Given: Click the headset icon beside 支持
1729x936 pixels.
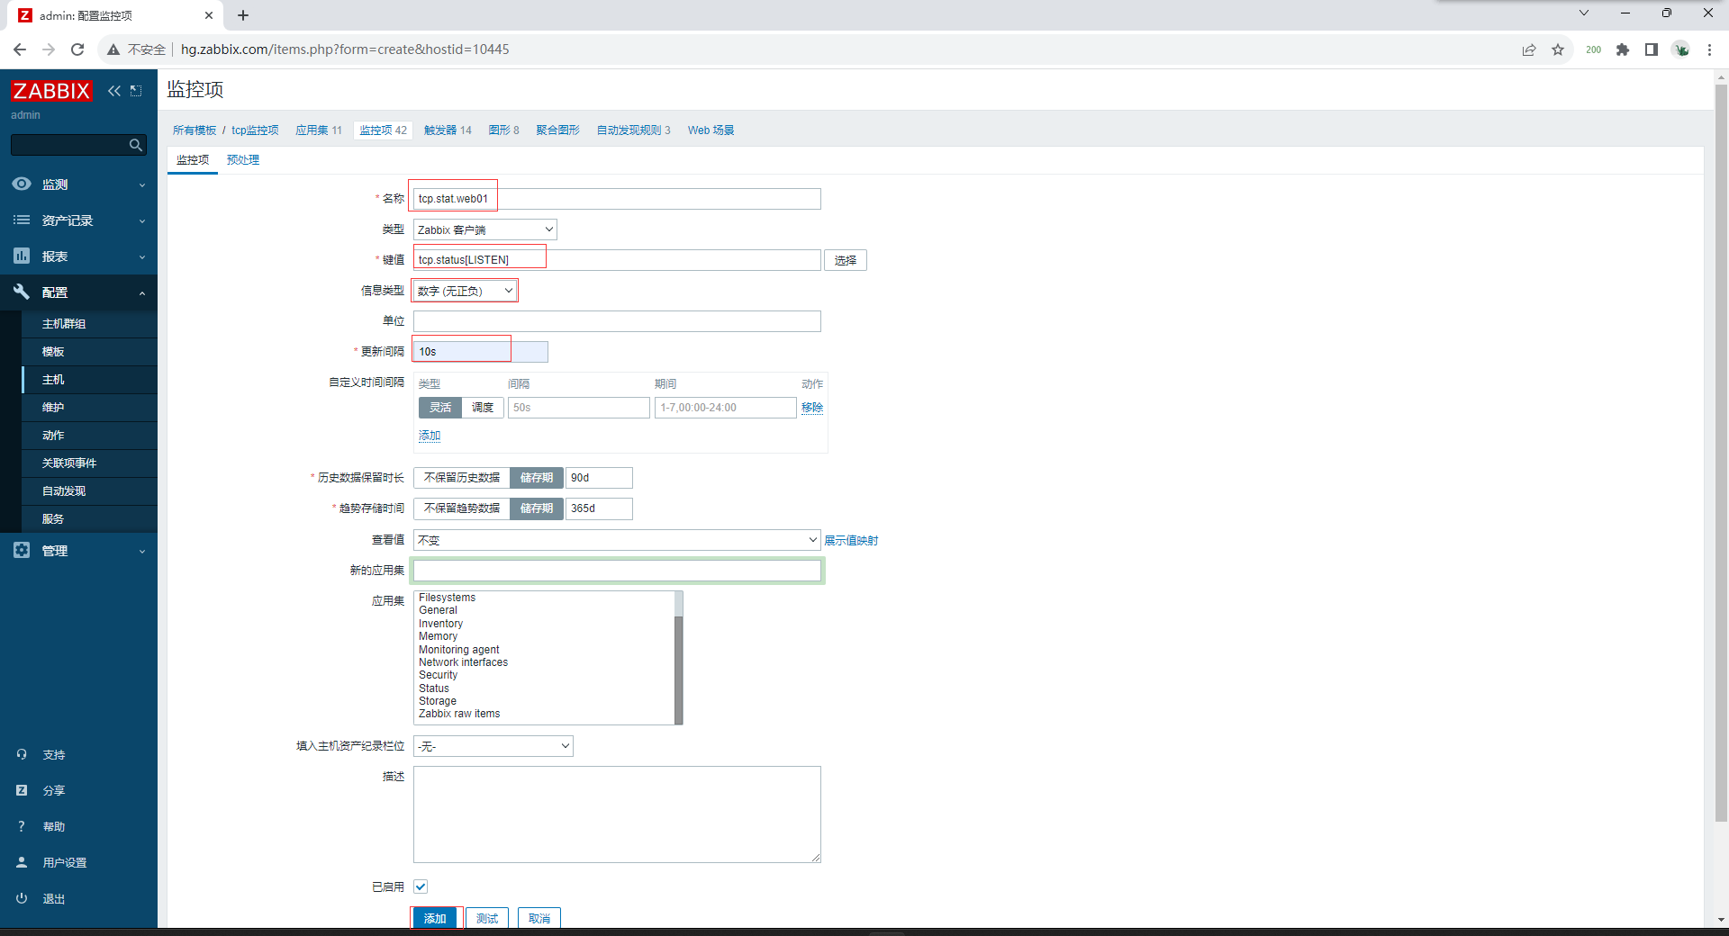Looking at the screenshot, I should [x=22, y=754].
